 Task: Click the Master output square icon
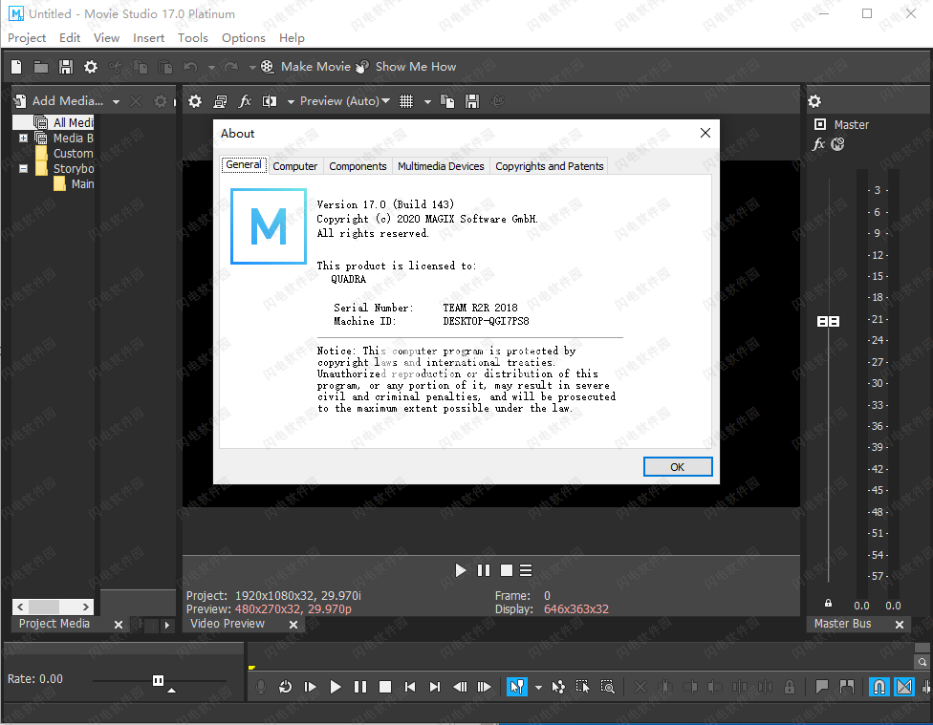click(820, 124)
